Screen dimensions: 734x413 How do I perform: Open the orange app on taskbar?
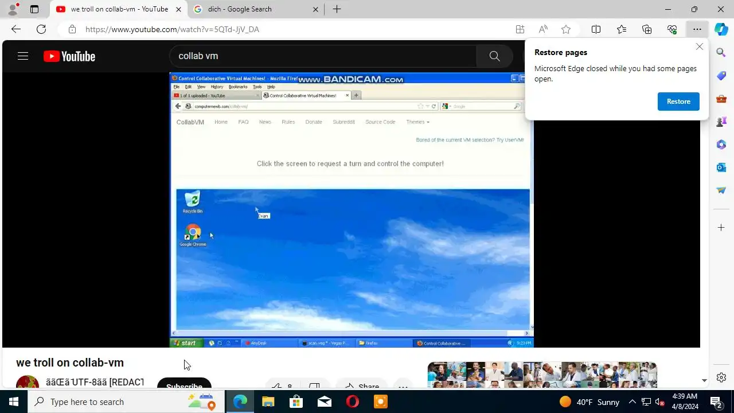pyautogui.click(x=380, y=402)
